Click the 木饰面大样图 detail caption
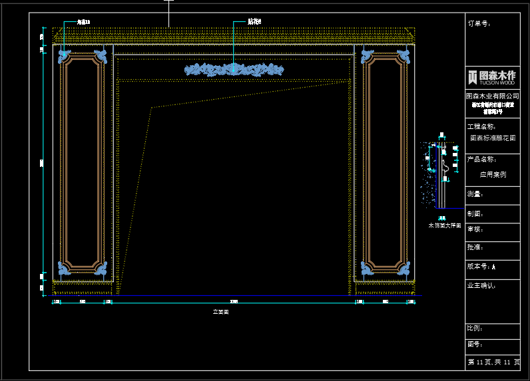Screen dimensions: 530x381 click(444, 226)
